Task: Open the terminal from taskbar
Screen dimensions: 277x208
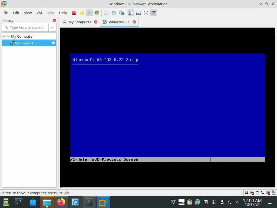Action: point(89,202)
